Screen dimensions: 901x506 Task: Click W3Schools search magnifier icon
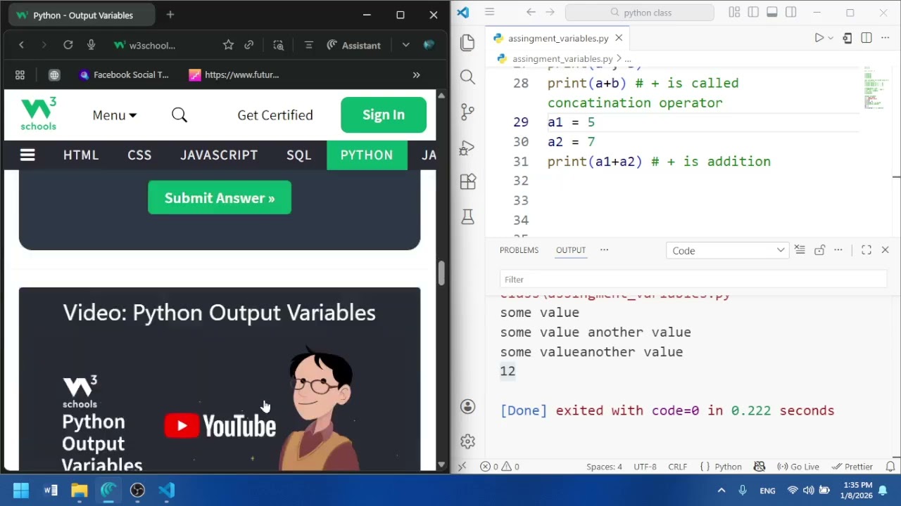click(179, 115)
